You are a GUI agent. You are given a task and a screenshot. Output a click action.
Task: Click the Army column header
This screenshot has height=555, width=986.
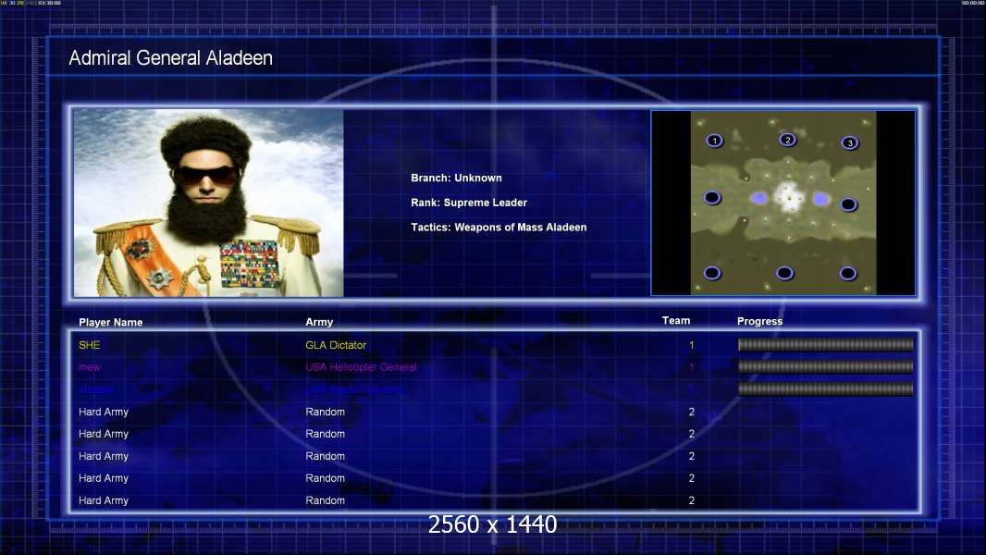[x=319, y=323]
